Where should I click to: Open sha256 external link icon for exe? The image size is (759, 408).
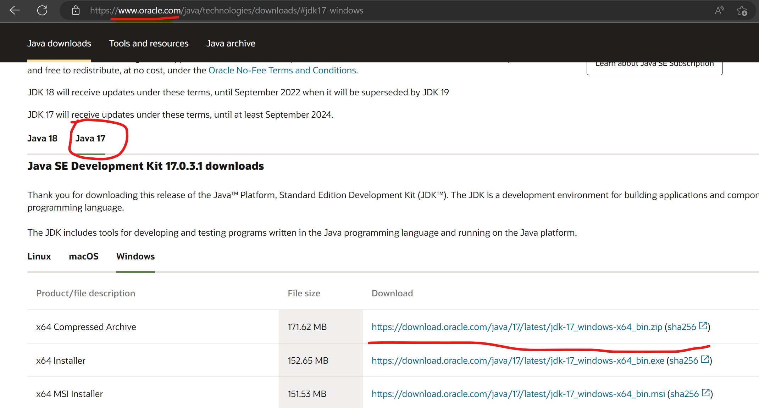click(x=705, y=359)
